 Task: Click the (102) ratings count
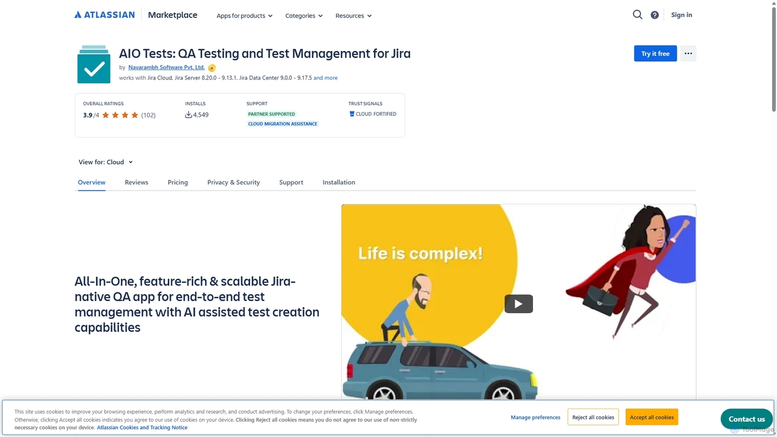[x=148, y=115]
